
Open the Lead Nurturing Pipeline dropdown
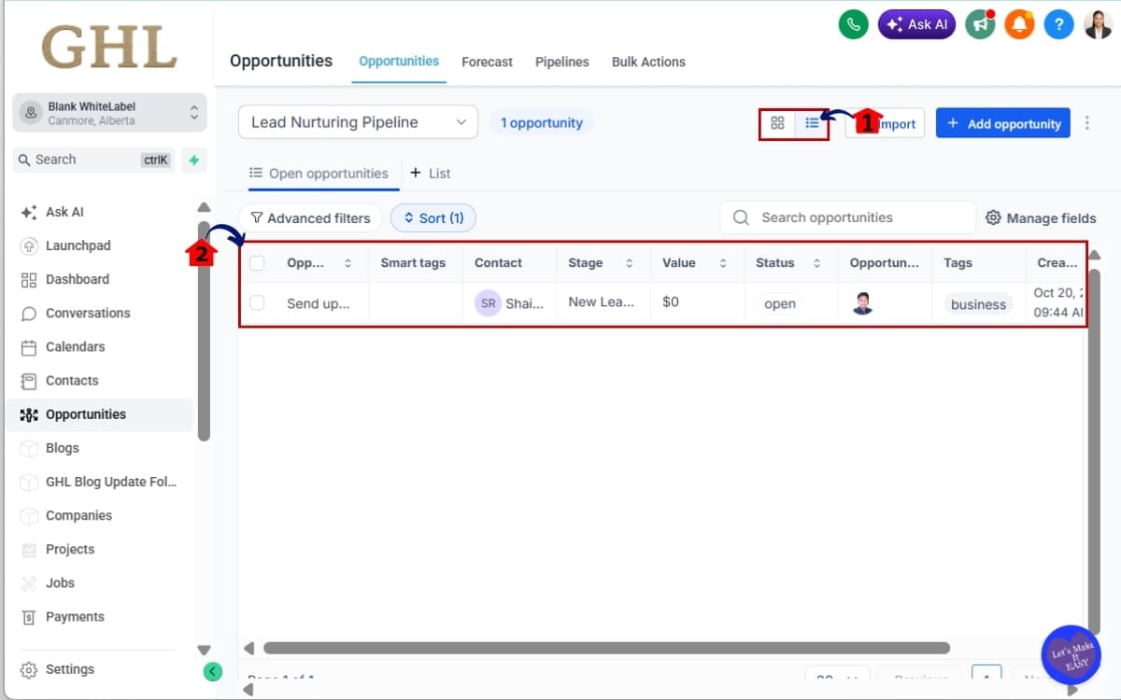click(x=358, y=122)
